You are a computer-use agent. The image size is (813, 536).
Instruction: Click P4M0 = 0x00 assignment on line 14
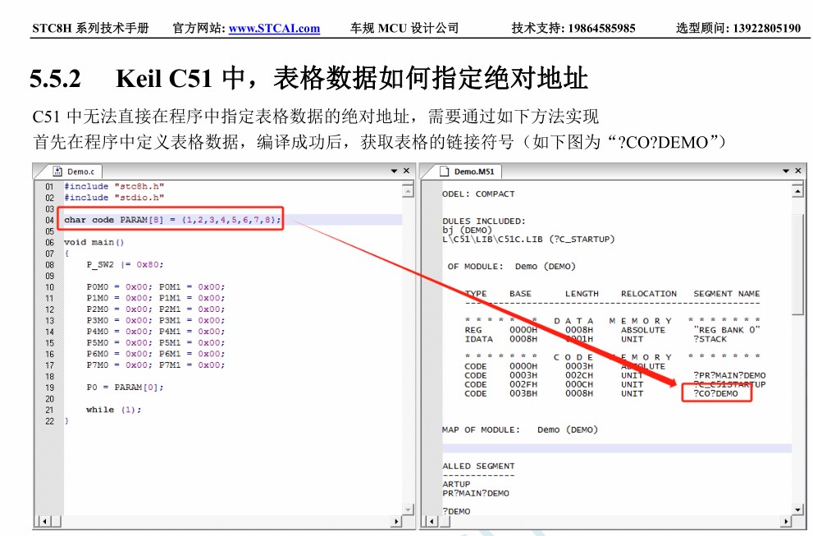point(119,332)
